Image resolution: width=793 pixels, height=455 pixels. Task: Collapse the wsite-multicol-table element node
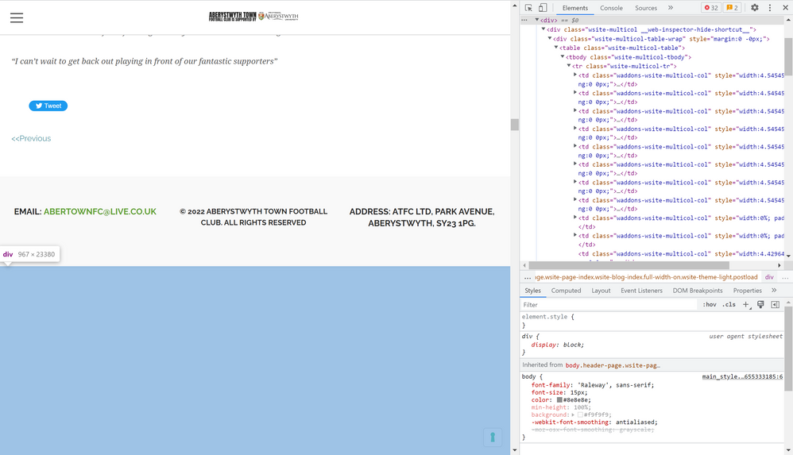[556, 48]
